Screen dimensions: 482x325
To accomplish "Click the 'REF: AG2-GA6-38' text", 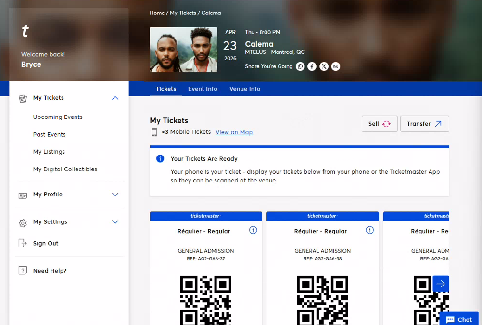I will tap(322, 259).
